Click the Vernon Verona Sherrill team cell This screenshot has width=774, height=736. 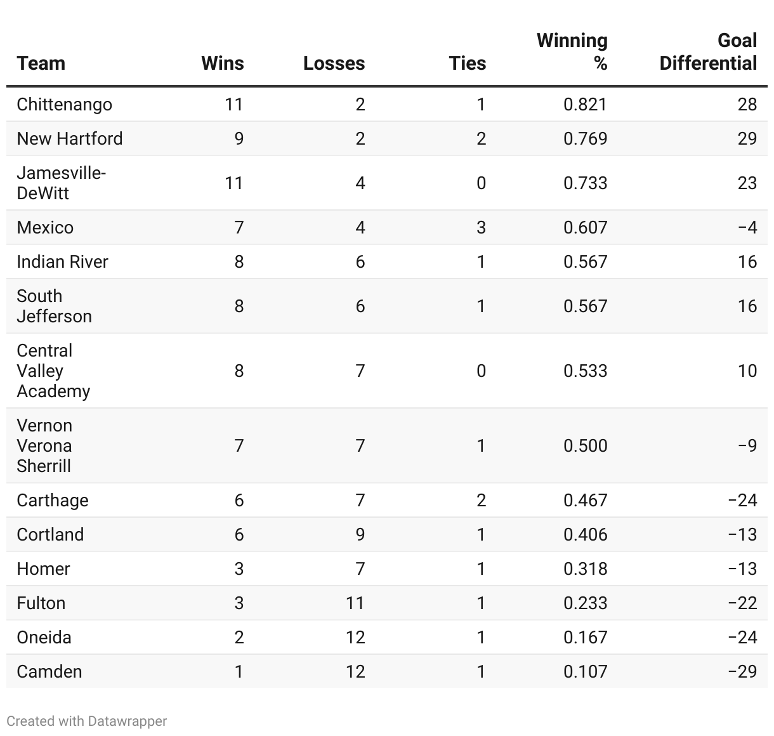(44, 446)
